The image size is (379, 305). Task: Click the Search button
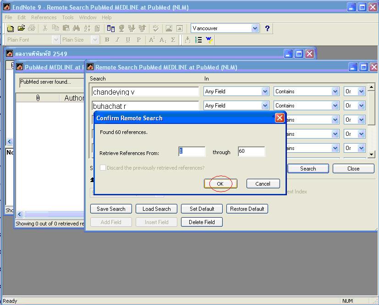[308, 169]
